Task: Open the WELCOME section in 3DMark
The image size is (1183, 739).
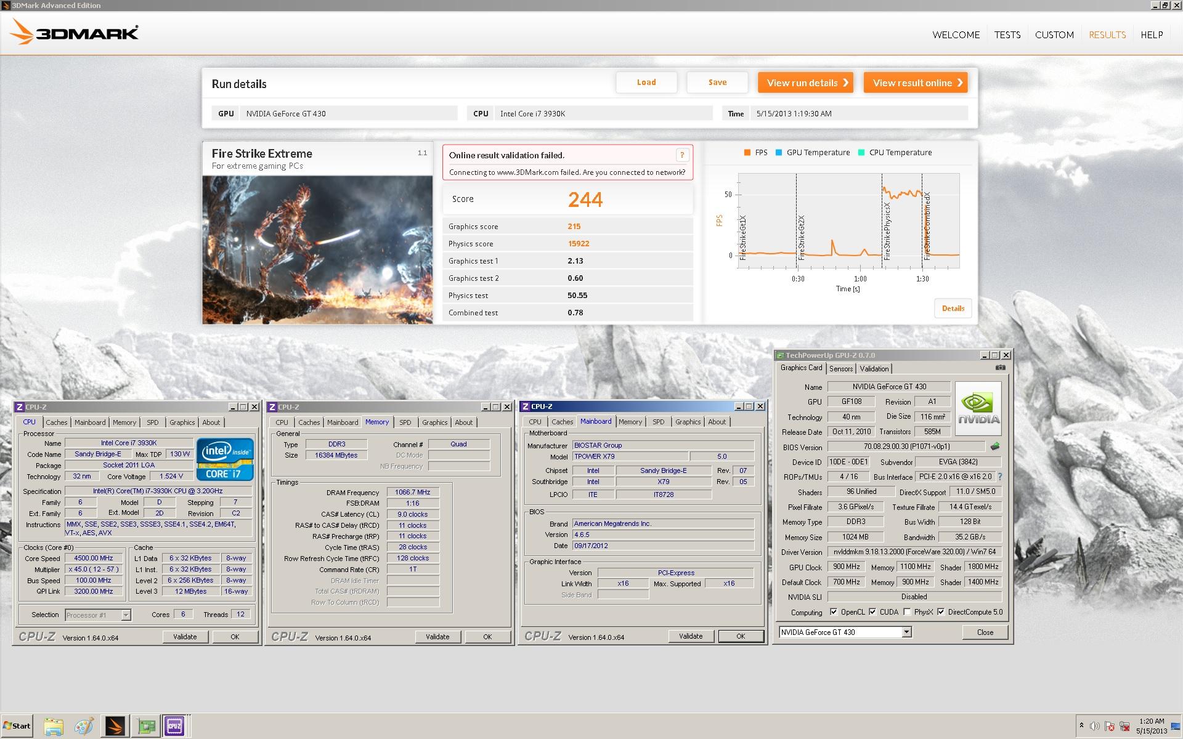Action: (x=956, y=35)
